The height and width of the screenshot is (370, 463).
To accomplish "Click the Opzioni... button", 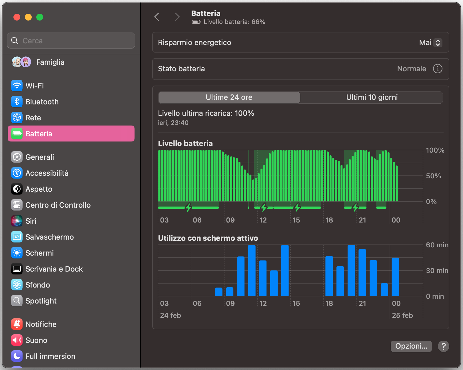I will 411,346.
